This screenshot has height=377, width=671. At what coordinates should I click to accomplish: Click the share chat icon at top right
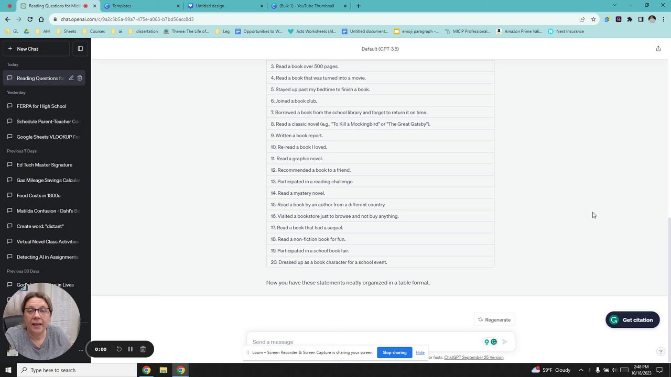pyautogui.click(x=658, y=49)
